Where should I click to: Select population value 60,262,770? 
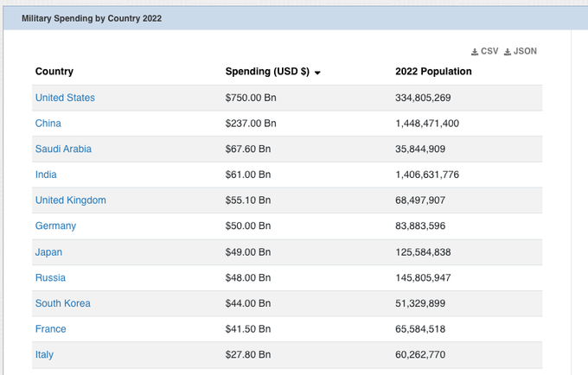[420, 355]
